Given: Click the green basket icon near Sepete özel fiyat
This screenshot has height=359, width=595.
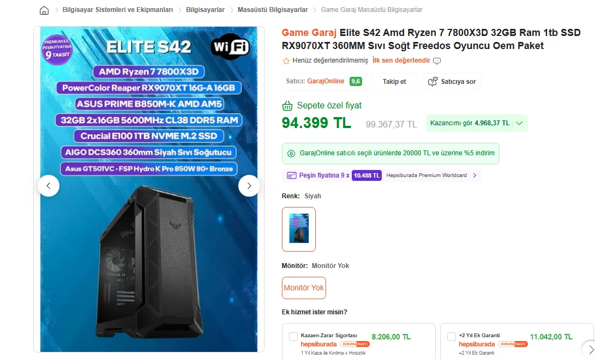Looking at the screenshot, I should click(287, 106).
